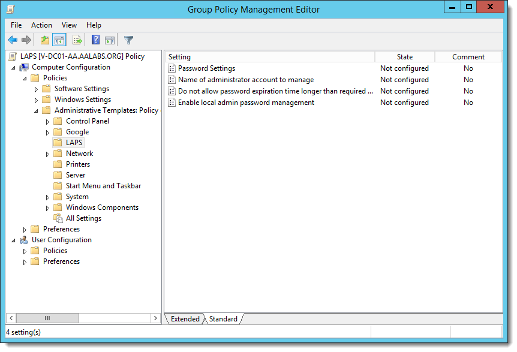Select the All Settings node icon

pos(58,218)
